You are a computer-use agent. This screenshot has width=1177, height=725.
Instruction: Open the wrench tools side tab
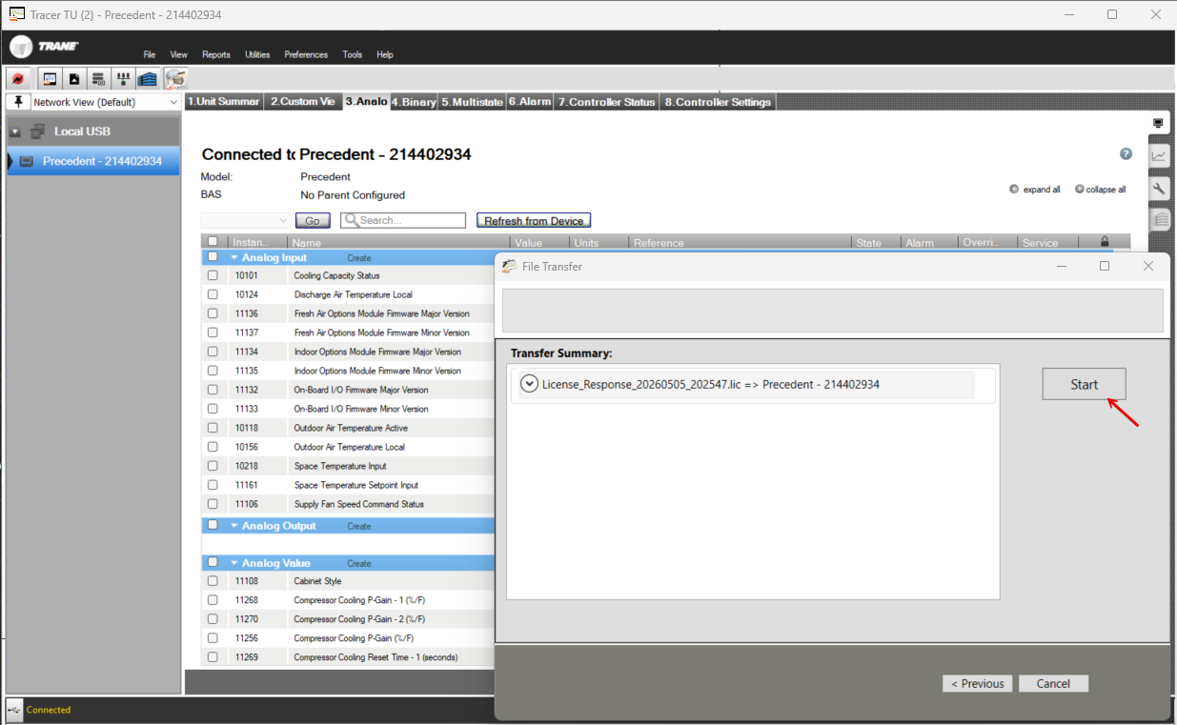click(x=1159, y=189)
